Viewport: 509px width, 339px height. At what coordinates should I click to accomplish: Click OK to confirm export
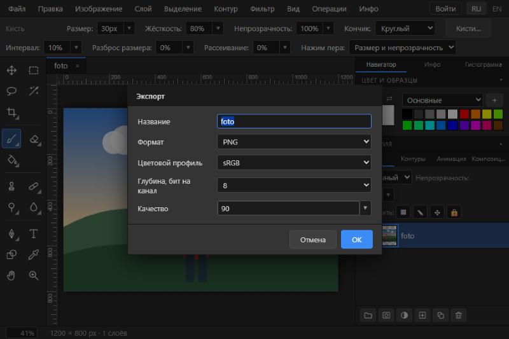coord(357,239)
